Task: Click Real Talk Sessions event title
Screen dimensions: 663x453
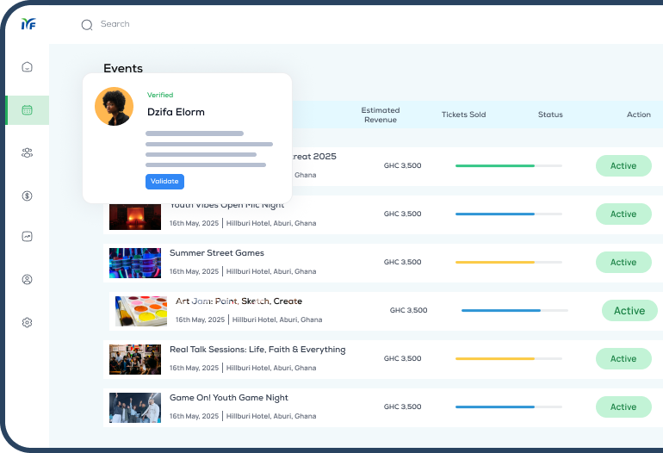Action: pyautogui.click(x=257, y=350)
